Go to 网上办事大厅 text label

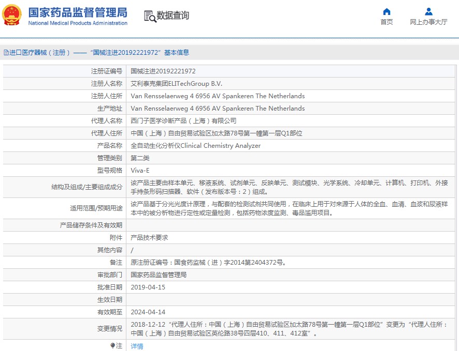[428, 22]
